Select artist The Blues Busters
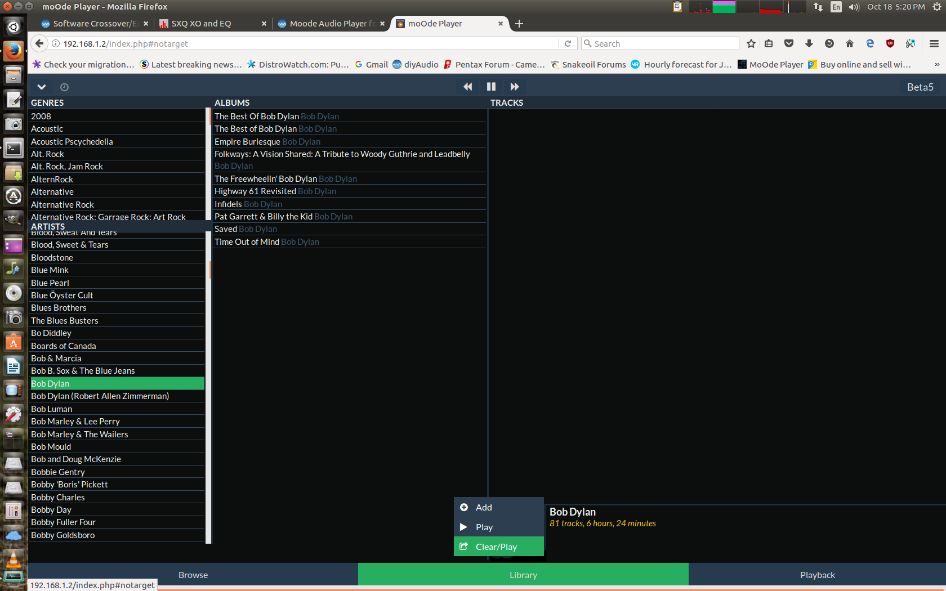 click(117, 320)
